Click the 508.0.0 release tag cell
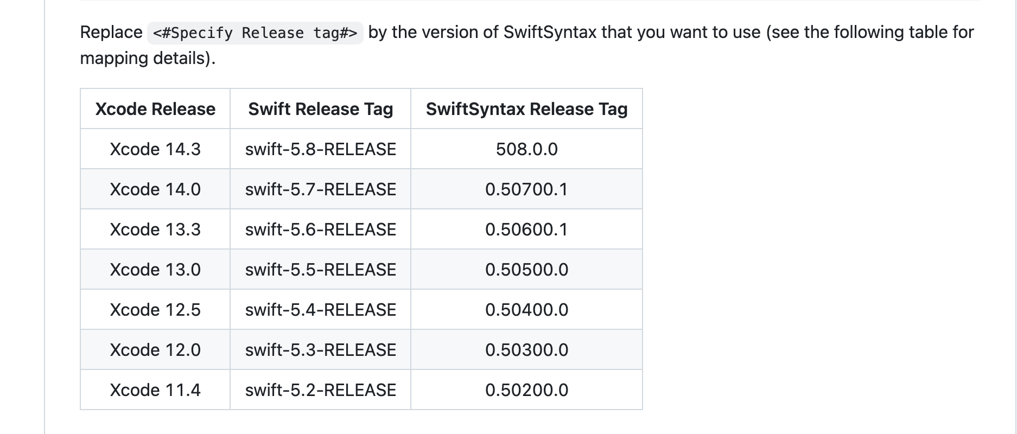Image resolution: width=1017 pixels, height=434 pixels. pyautogui.click(x=526, y=149)
